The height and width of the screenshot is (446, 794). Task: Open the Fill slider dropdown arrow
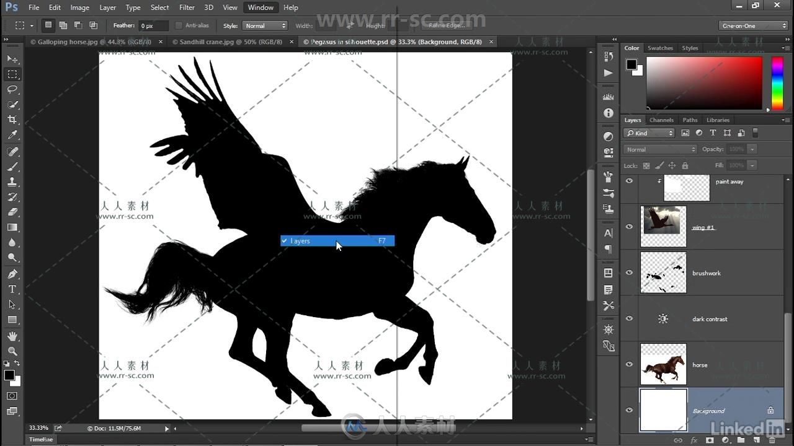pos(752,165)
